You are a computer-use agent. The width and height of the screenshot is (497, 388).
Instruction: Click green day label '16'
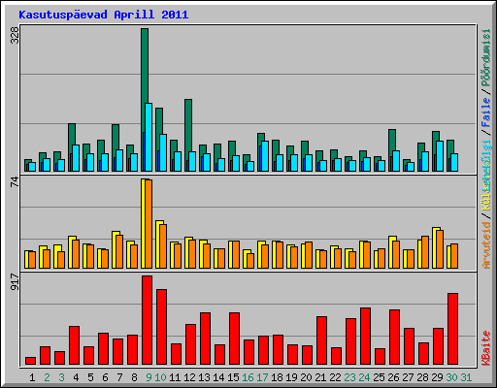(248, 377)
